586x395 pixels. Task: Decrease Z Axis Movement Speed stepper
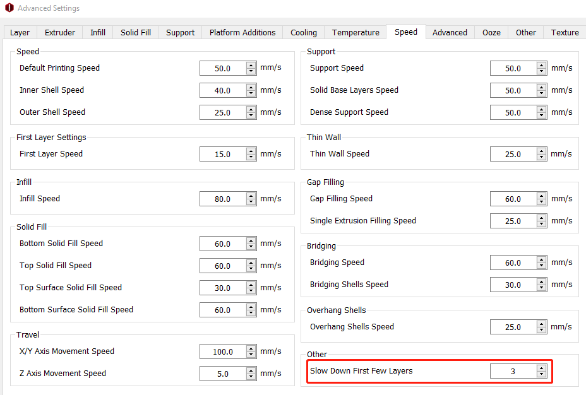click(x=251, y=377)
